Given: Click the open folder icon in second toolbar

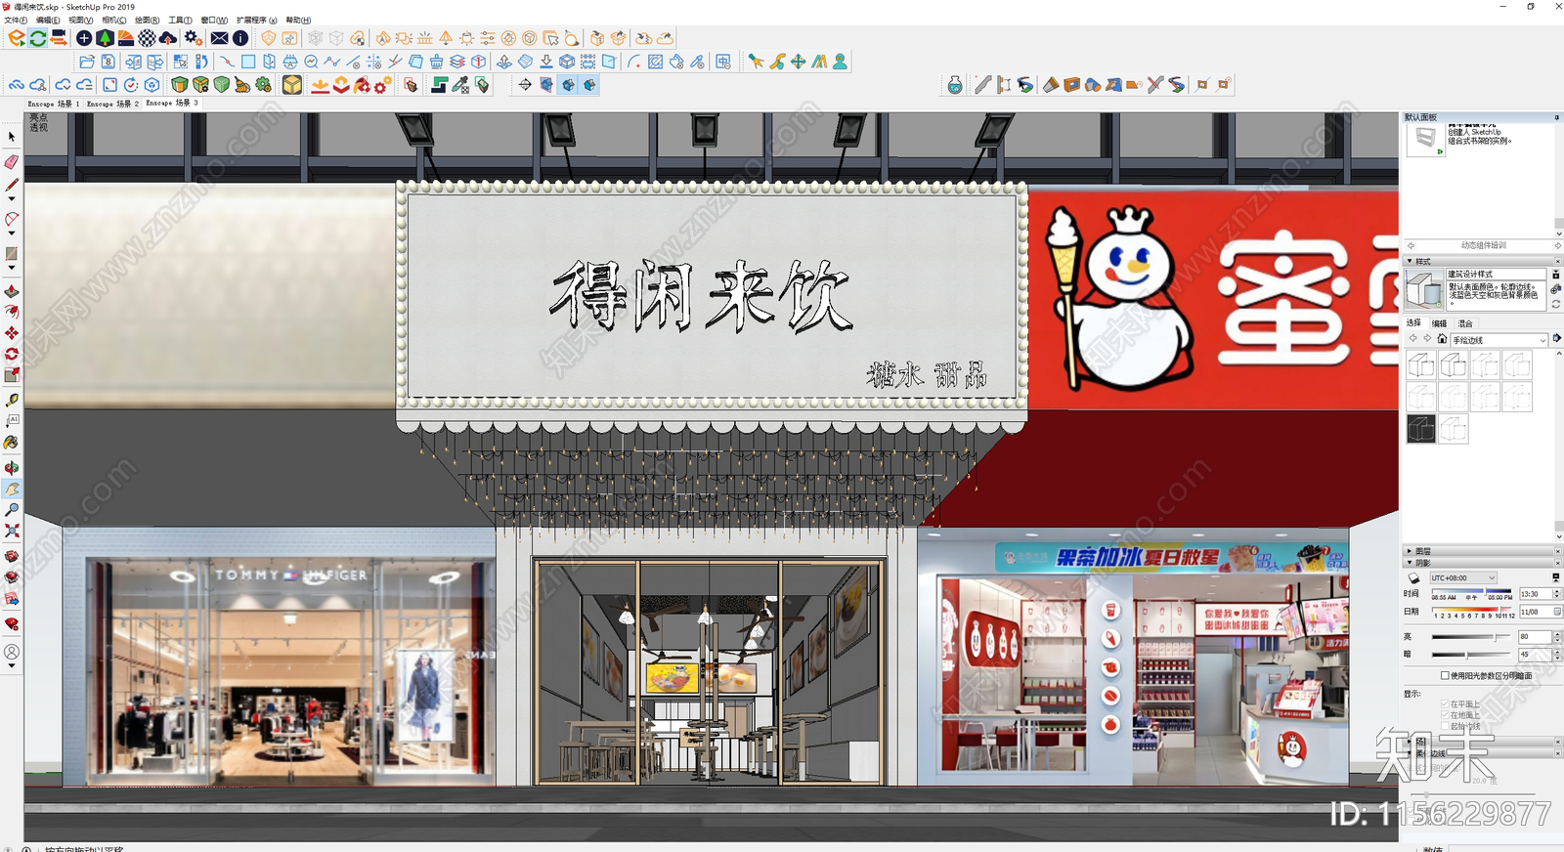Looking at the screenshot, I should [x=87, y=62].
